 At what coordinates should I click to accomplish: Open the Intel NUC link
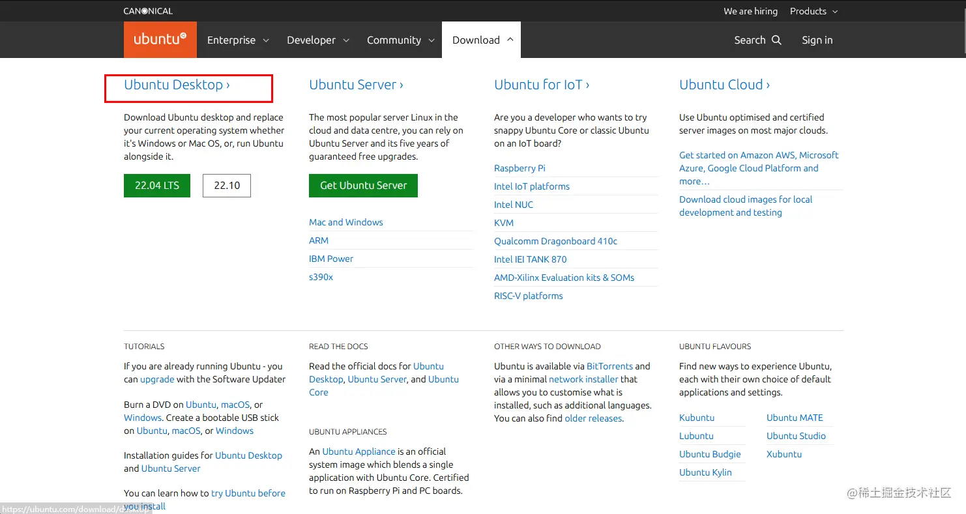tap(514, 205)
